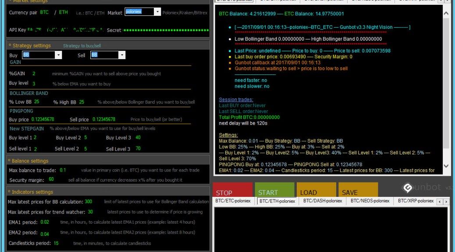
Task: Click the 'Low Bollinger Band 0.00000000' log line
Action: pos(308,39)
